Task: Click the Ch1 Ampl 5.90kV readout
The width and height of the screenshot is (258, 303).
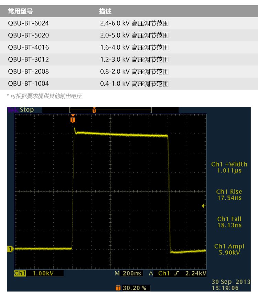Action: tap(229, 249)
